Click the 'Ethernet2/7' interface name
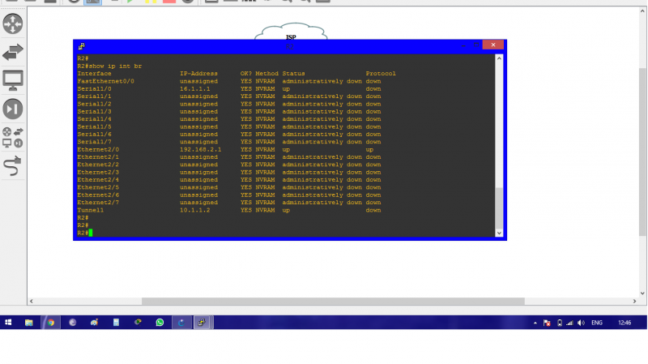 tap(98, 203)
